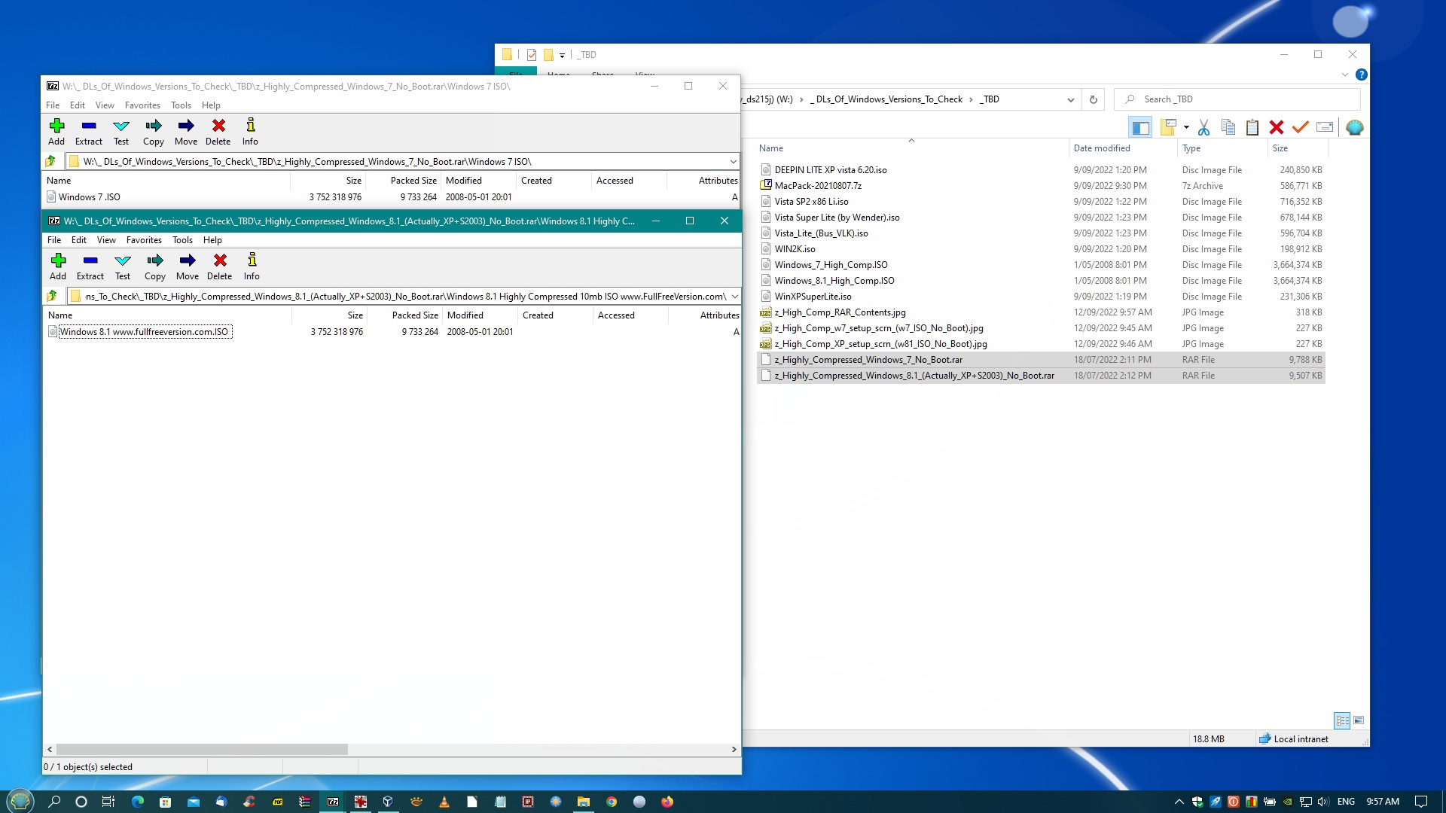The image size is (1446, 813).
Task: Click Add in the Windows 7 ISO 7-Zip window
Action: pyautogui.click(x=56, y=132)
